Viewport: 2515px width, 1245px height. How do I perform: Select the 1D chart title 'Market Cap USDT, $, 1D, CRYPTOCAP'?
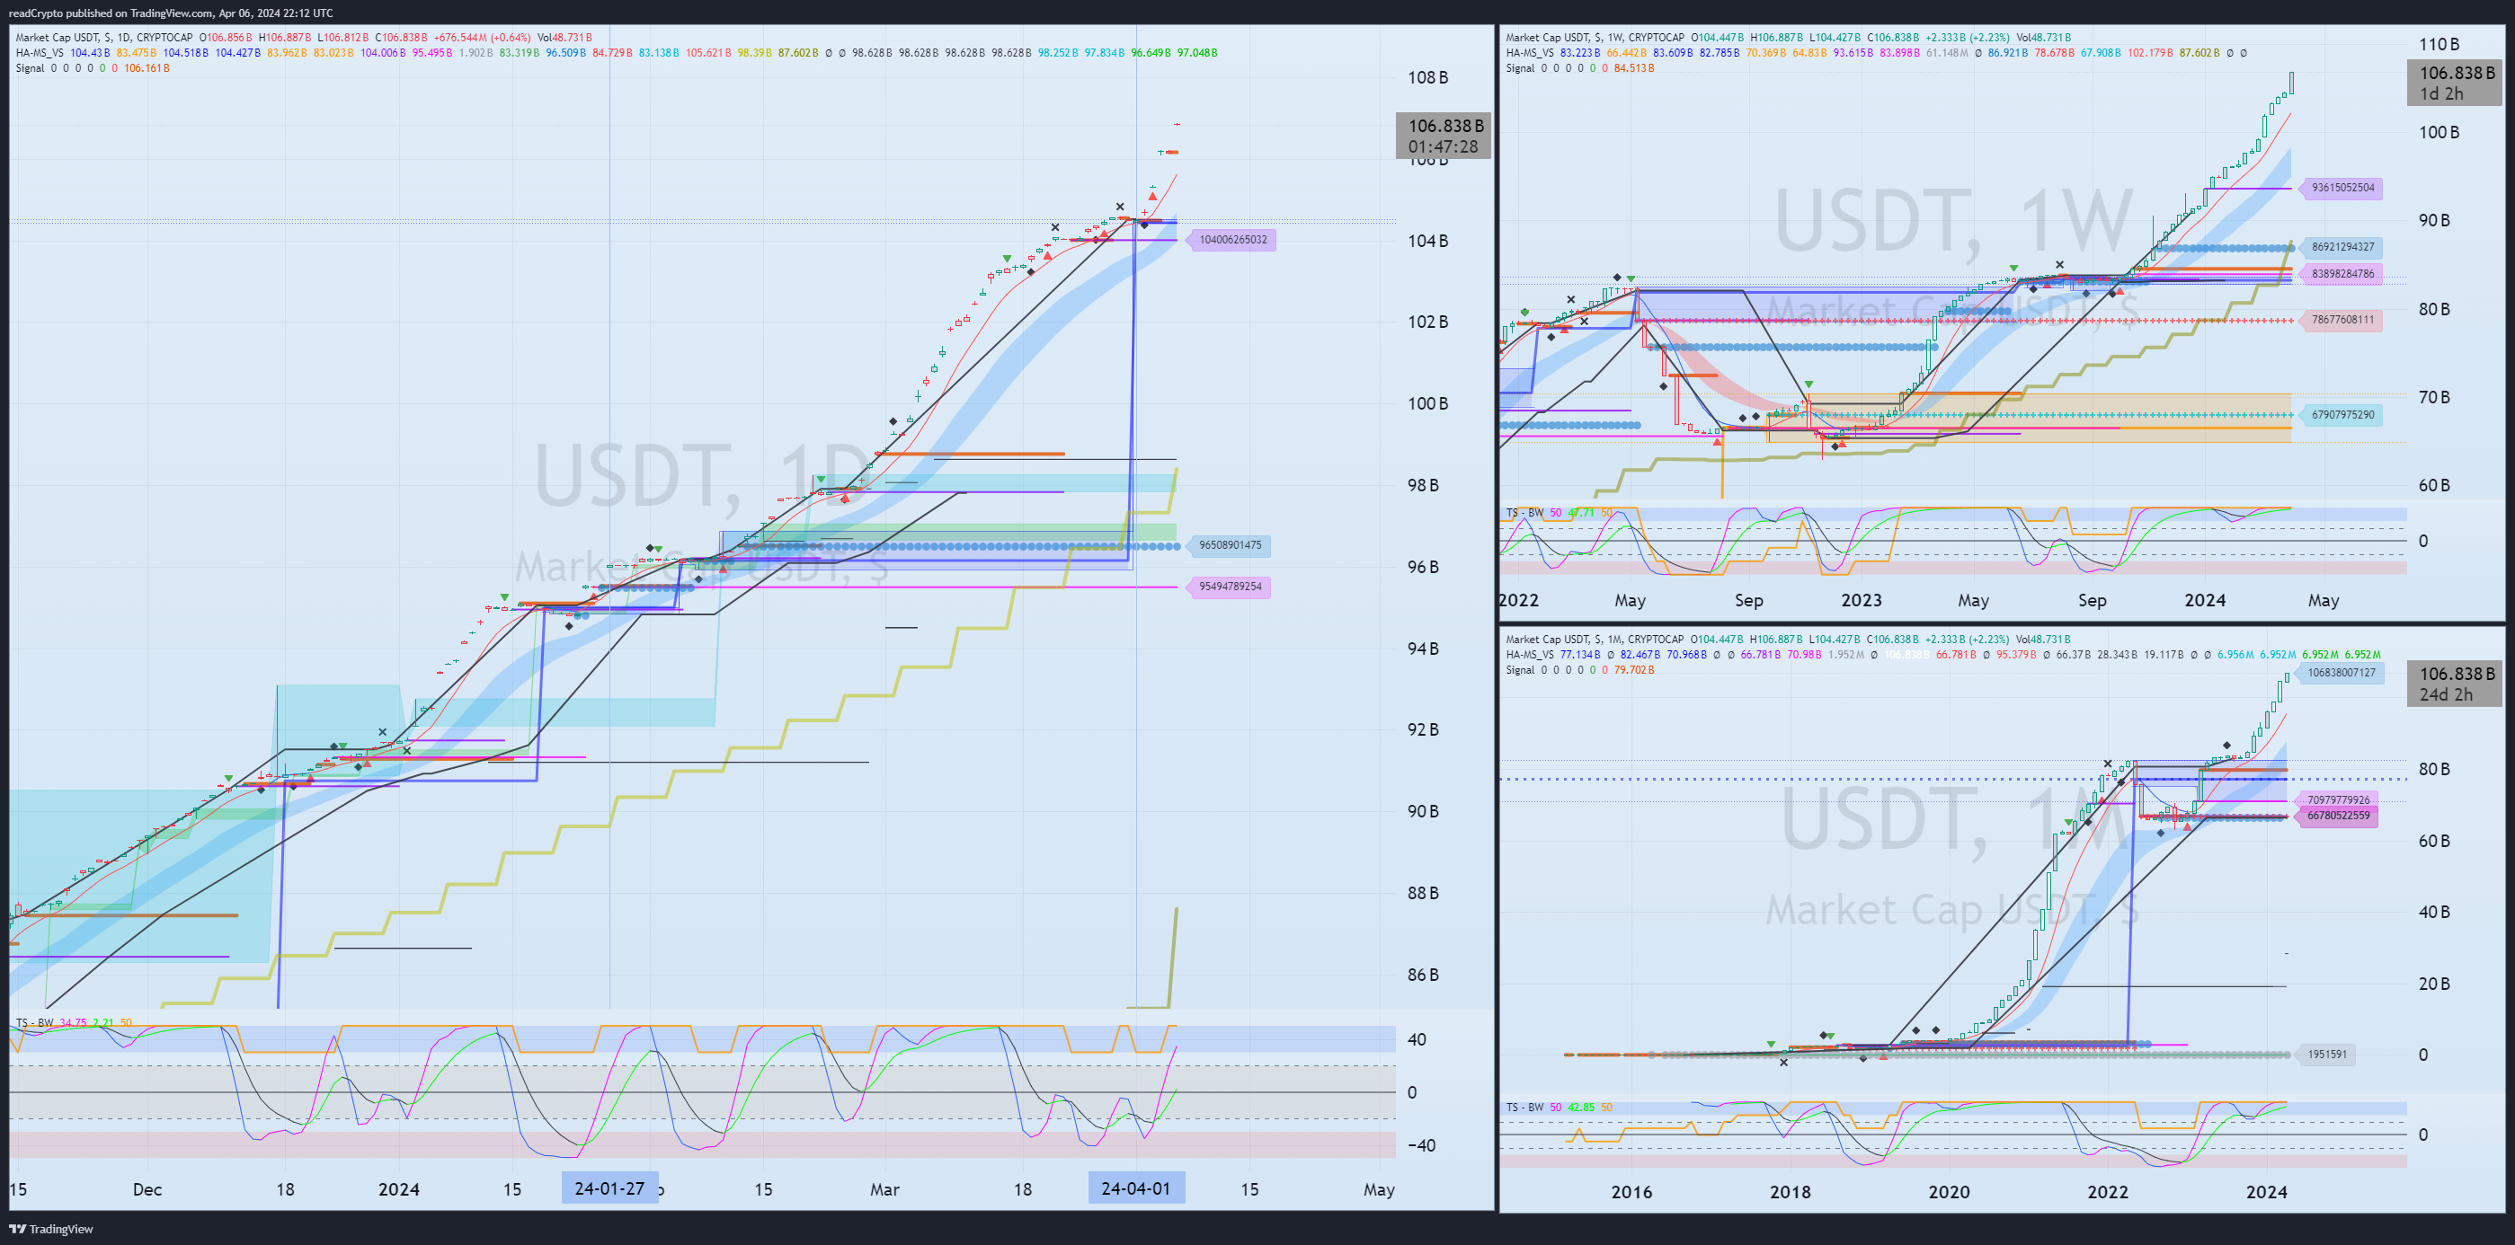[x=104, y=37]
